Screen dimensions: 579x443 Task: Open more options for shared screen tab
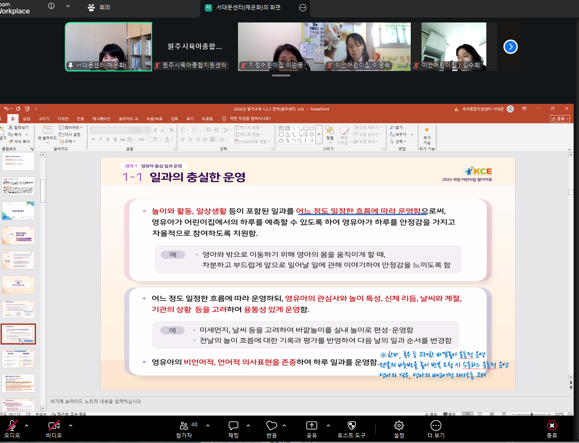(303, 8)
